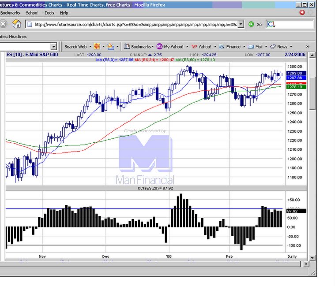Expand the pencil envelope icon's dropdown
This screenshot has width=335, height=286.
coord(117,47)
